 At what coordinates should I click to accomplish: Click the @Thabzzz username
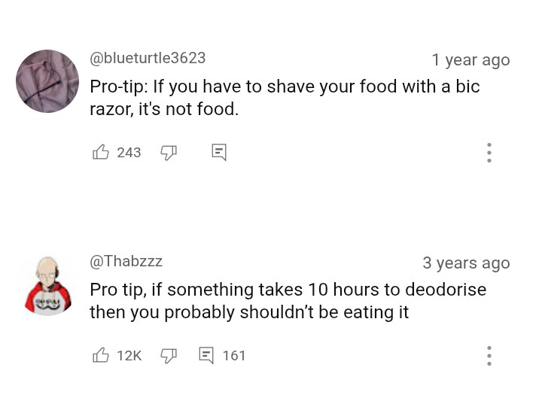(126, 261)
